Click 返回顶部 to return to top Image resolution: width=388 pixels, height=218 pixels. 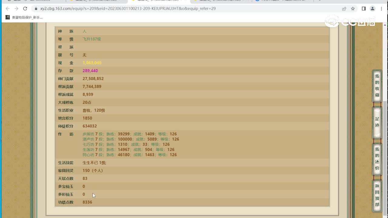pyautogui.click(x=377, y=195)
